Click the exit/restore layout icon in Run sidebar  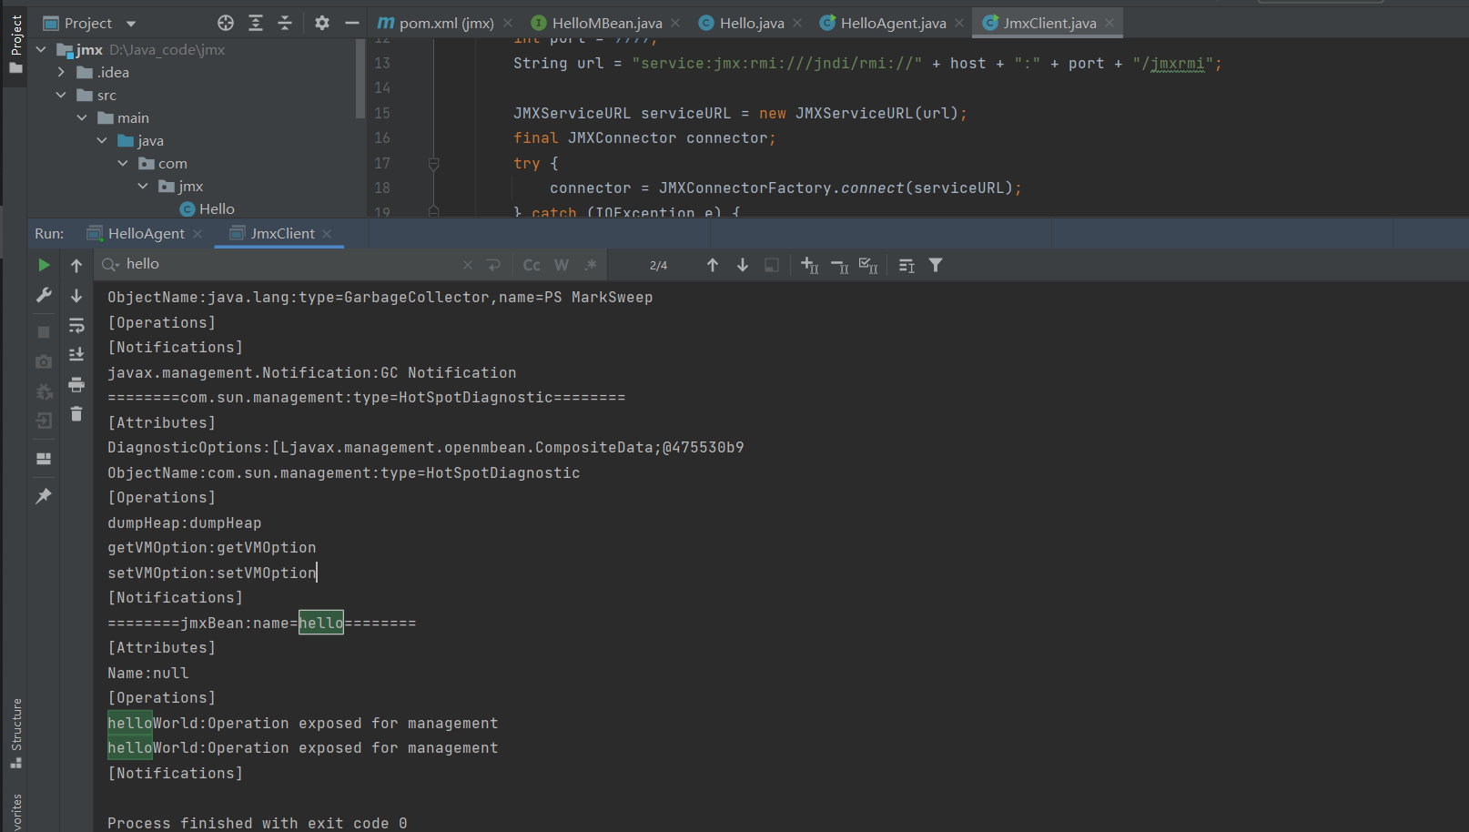(x=44, y=421)
